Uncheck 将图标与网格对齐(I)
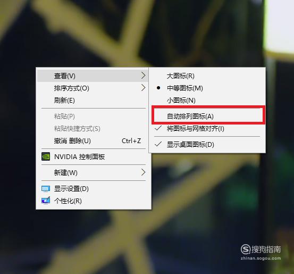 click(207, 129)
